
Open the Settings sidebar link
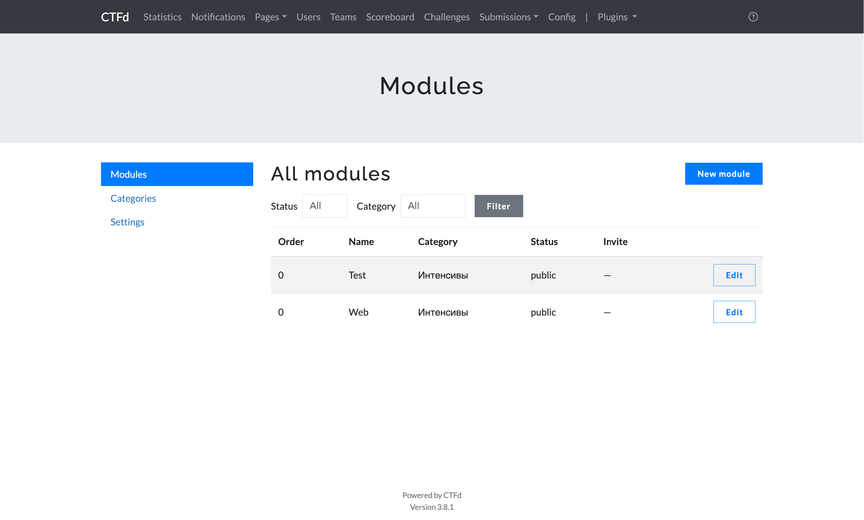tap(127, 221)
